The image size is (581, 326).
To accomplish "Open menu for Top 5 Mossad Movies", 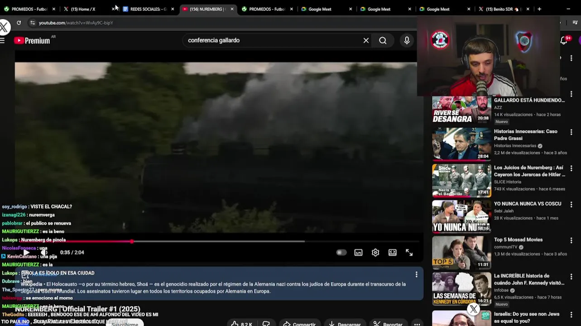I will 571,240.
